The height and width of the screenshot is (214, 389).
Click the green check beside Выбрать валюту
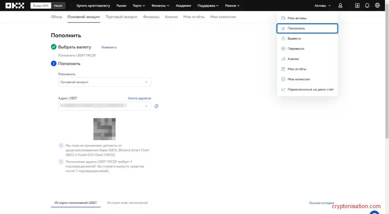pos(53,47)
